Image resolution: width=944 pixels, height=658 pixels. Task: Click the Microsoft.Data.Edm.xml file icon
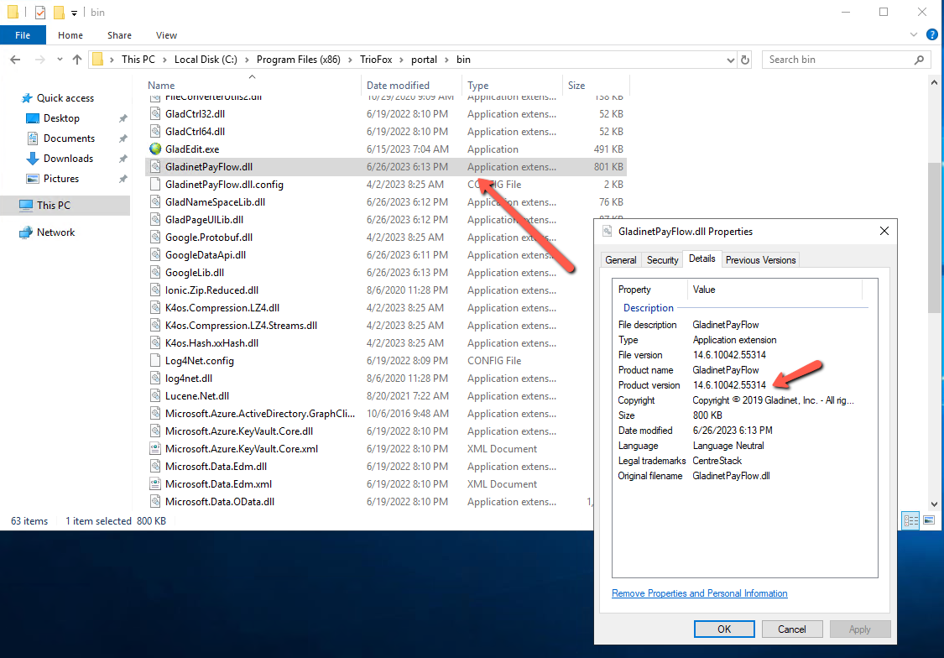(x=155, y=484)
